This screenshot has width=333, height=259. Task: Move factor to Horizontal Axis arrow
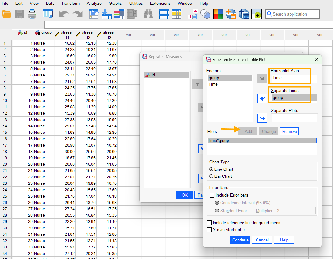(262, 79)
